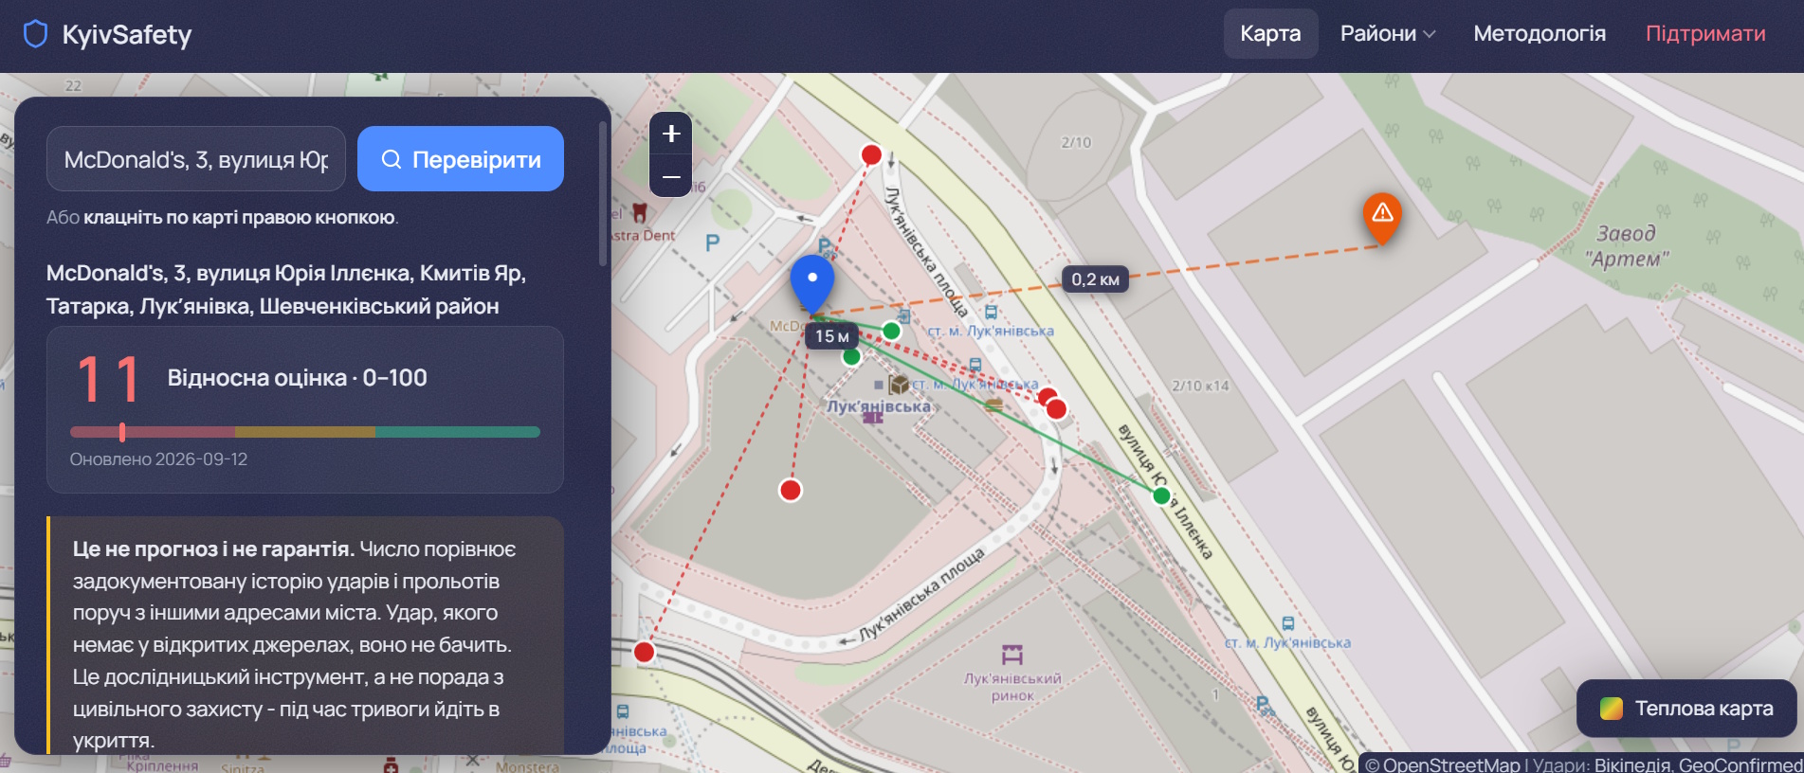
Task: Click the KyivSafety shield logo icon
Action: pos(35,34)
